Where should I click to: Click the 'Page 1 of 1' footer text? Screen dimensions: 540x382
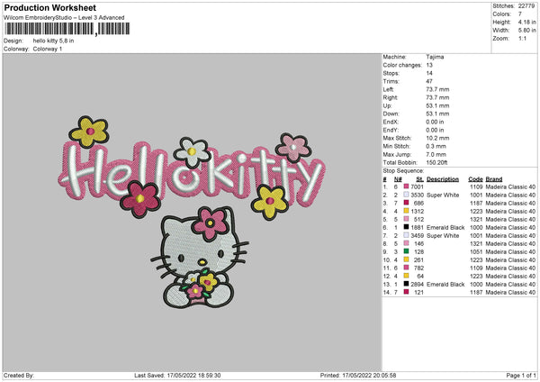point(521,376)
